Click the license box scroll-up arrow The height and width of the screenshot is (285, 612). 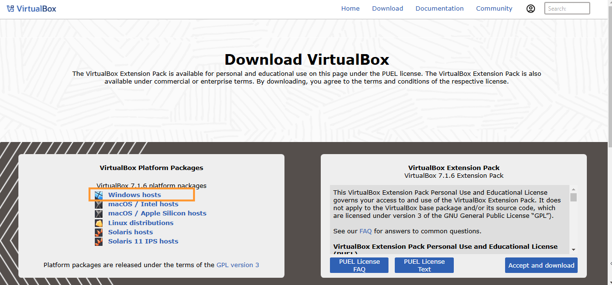tap(573, 189)
